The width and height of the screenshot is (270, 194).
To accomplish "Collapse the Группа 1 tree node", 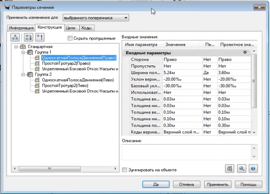I will tap(23, 53).
